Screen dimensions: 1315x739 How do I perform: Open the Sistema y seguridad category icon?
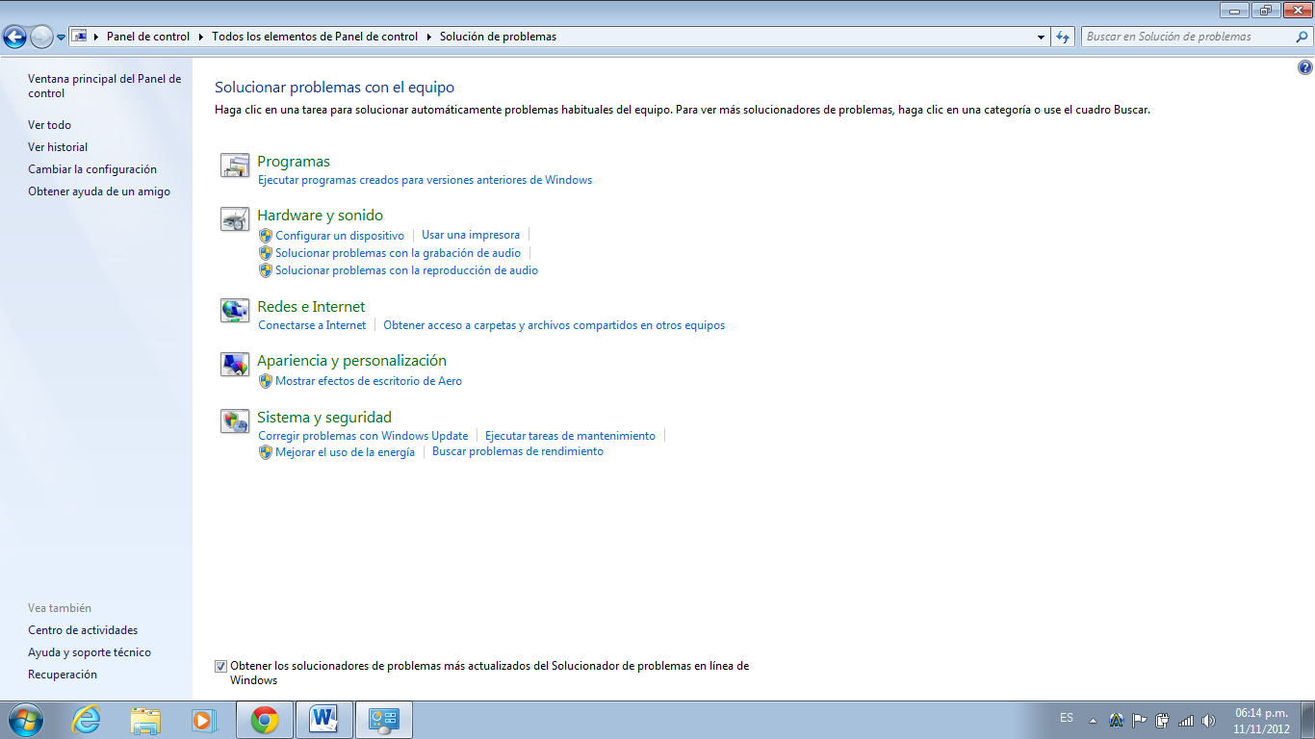234,421
